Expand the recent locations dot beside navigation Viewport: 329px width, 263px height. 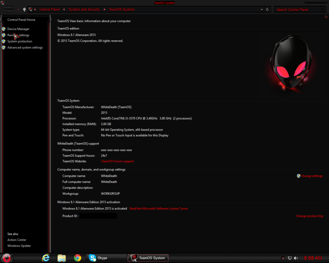pyautogui.click(x=18, y=9)
